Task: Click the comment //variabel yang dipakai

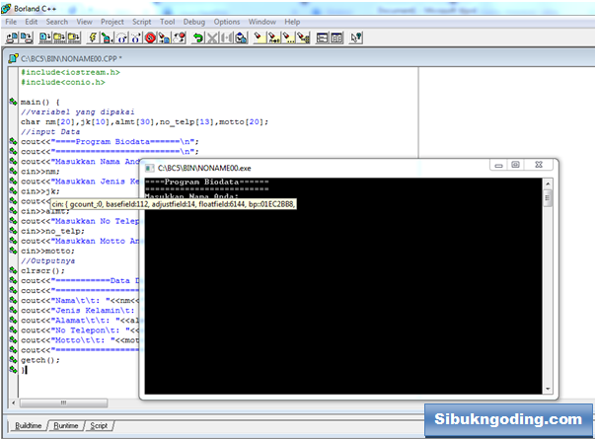Action: point(78,111)
